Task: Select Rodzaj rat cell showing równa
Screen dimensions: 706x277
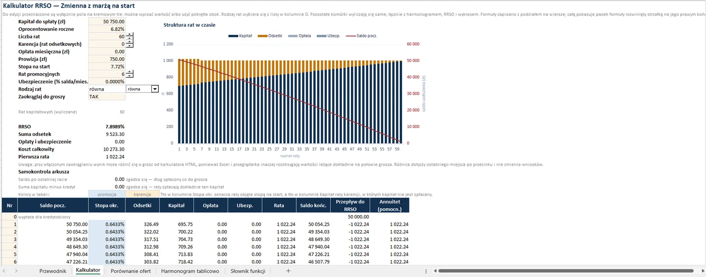Action: click(106, 89)
